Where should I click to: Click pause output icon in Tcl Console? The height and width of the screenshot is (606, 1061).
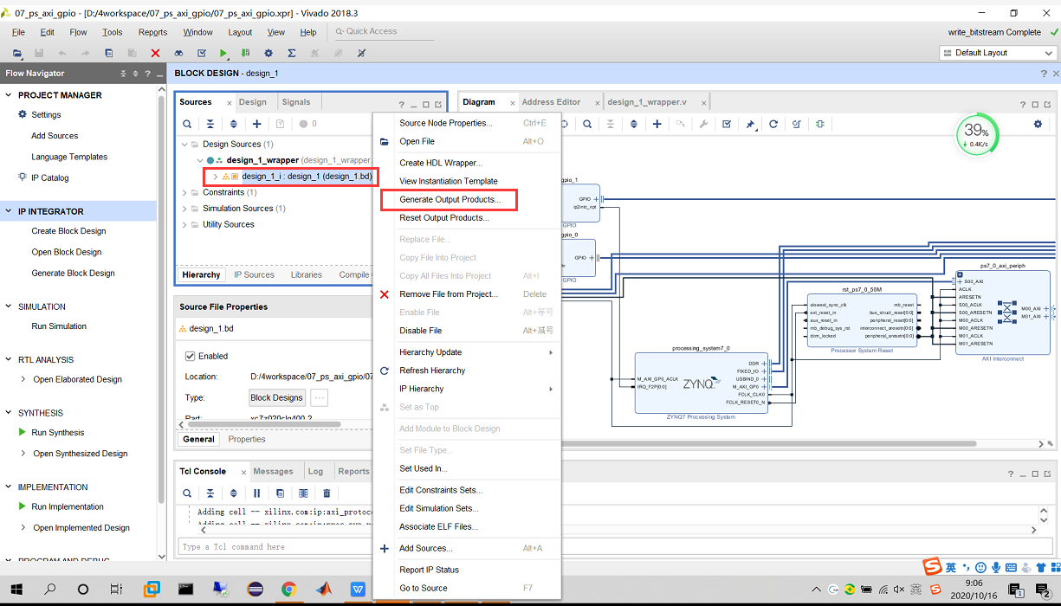coord(256,493)
